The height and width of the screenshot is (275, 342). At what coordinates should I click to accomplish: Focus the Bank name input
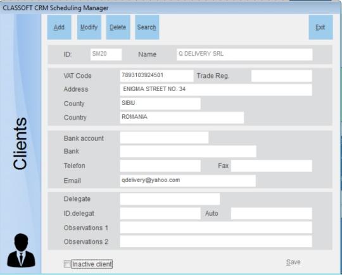pyautogui.click(x=188, y=151)
